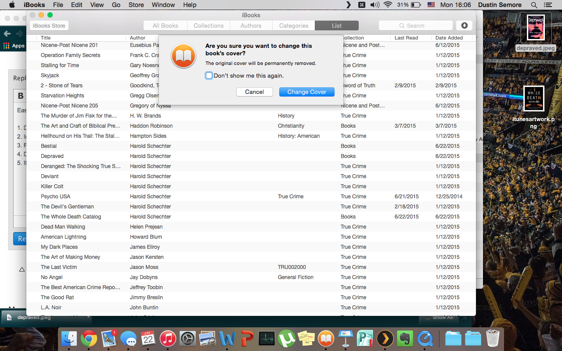Open the US flag input menu
Image resolution: width=562 pixels, height=351 pixels.
431,5
